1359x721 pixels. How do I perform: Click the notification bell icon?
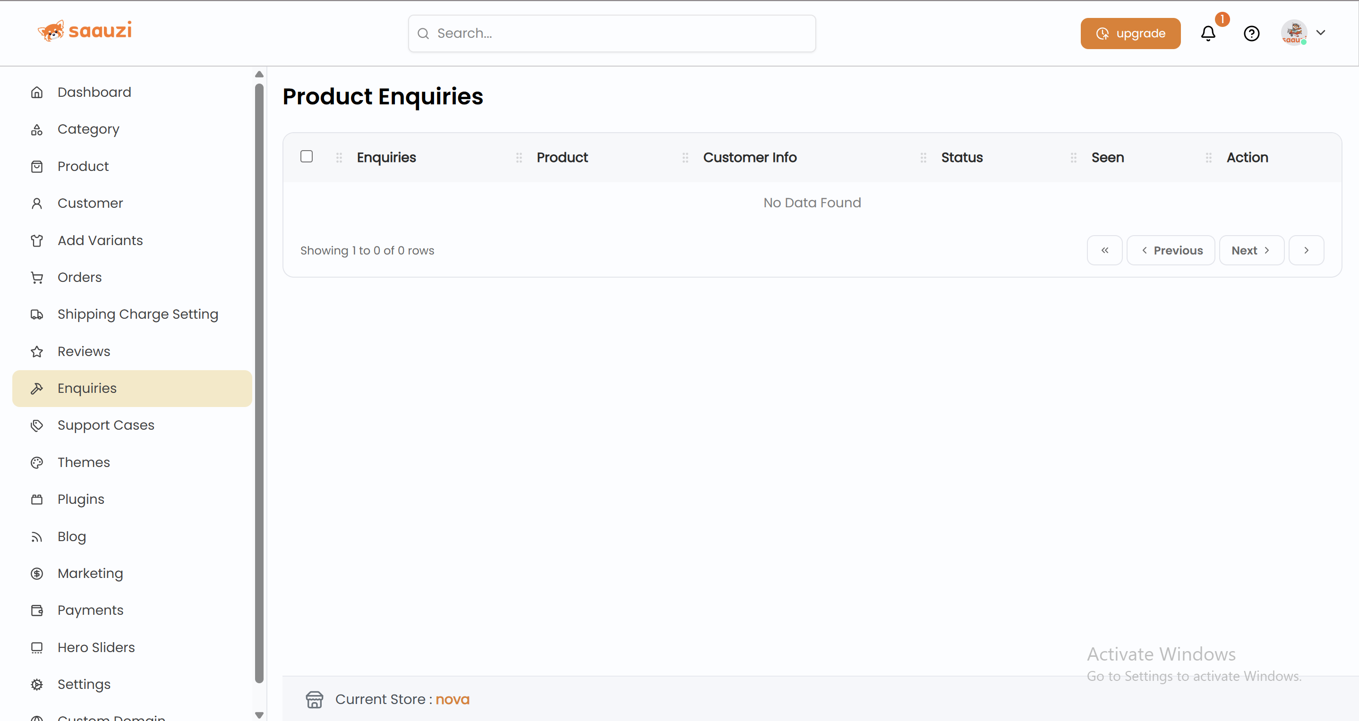click(x=1207, y=33)
